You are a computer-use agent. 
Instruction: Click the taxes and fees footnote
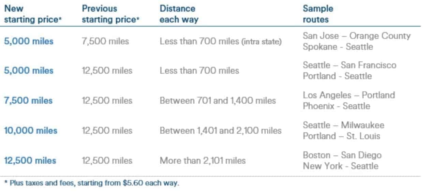[x=91, y=183]
